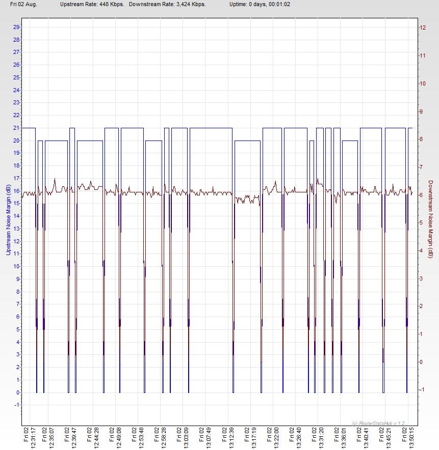Click the time label '13:40:41'

pos(366,438)
